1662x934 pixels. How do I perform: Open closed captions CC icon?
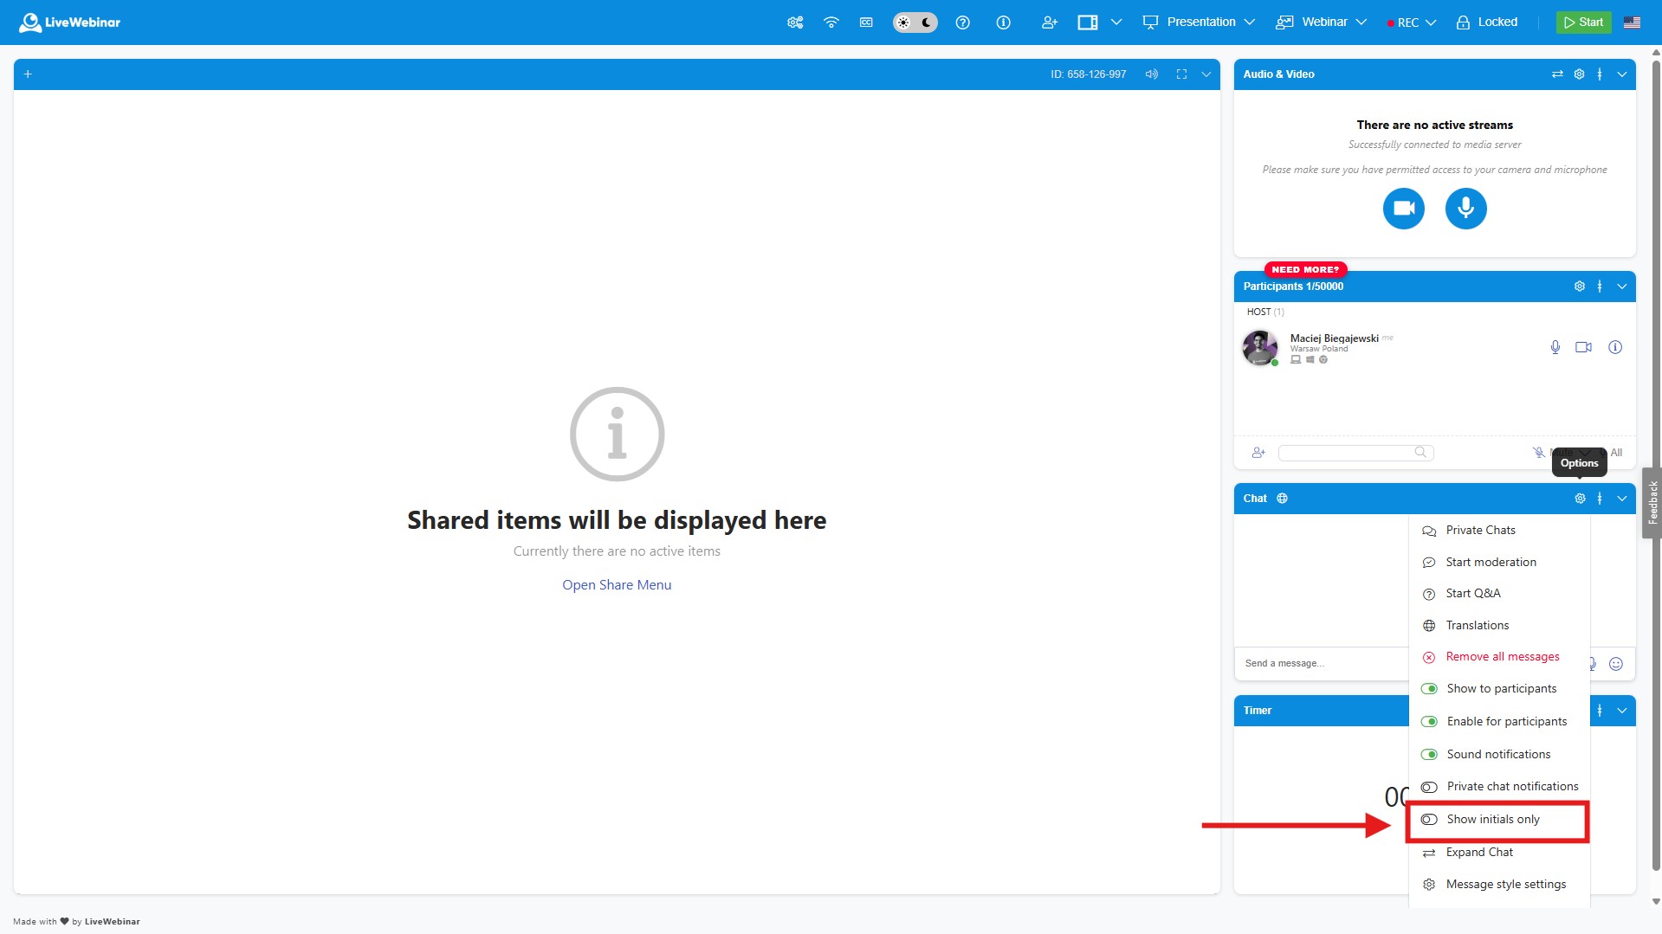click(866, 23)
